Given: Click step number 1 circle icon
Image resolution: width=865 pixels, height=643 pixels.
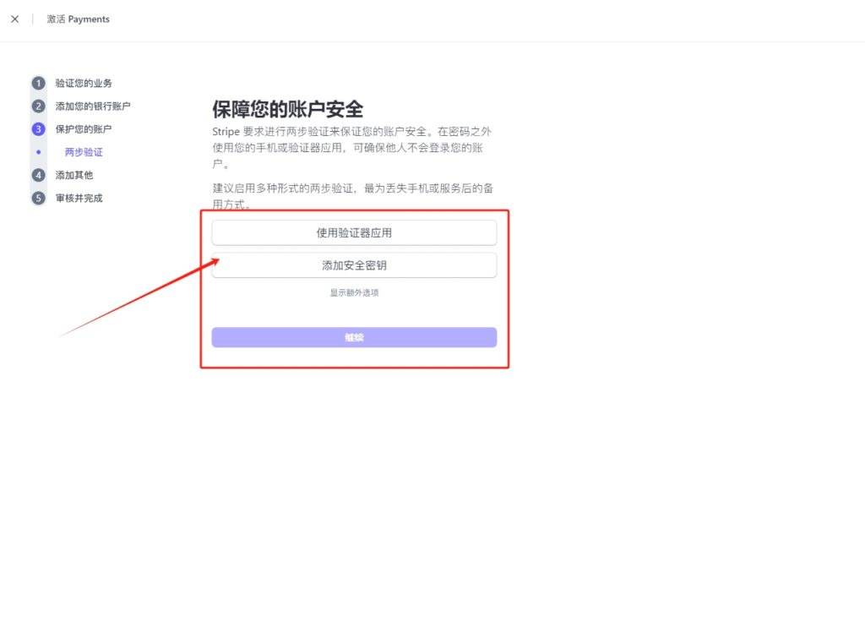Looking at the screenshot, I should pyautogui.click(x=38, y=83).
